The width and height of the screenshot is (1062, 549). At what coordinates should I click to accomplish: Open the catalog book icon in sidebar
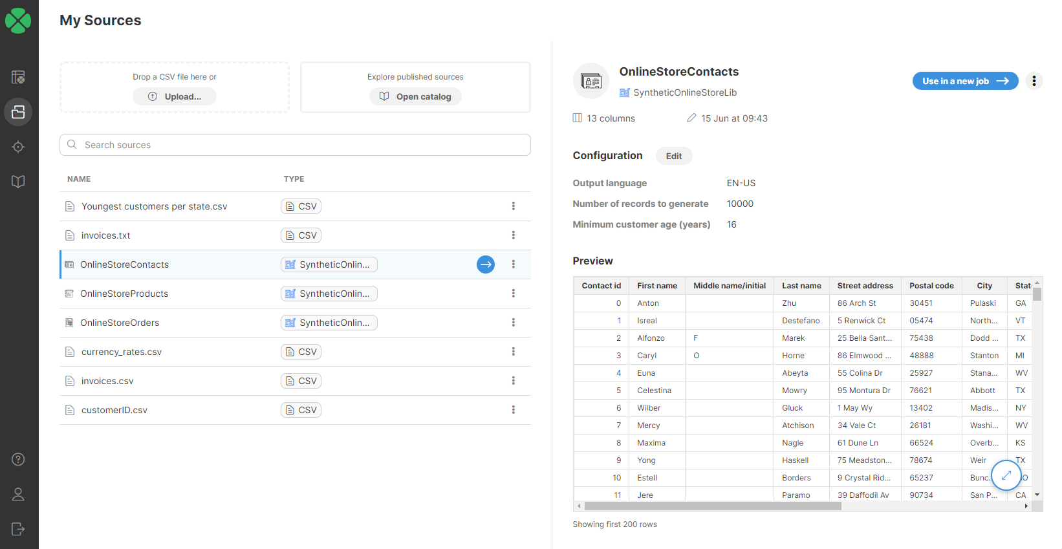(x=18, y=182)
